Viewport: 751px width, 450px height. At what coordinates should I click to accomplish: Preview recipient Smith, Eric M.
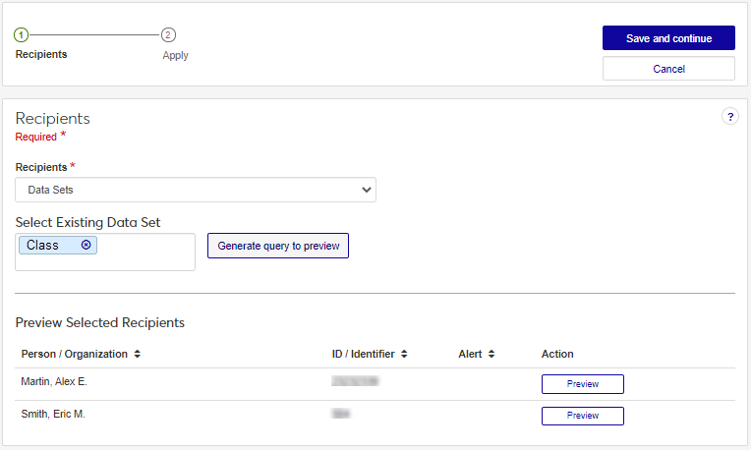click(582, 416)
